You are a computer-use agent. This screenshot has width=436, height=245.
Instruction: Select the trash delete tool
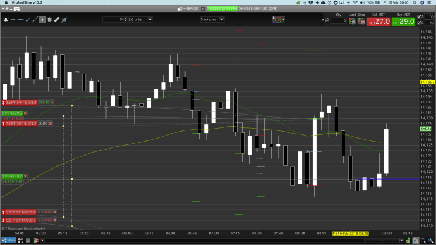[49, 19]
